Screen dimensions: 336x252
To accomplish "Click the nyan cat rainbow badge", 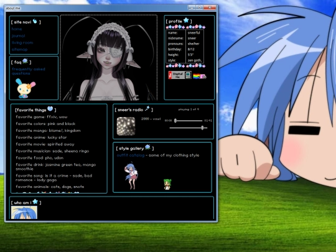I will (x=200, y=76).
